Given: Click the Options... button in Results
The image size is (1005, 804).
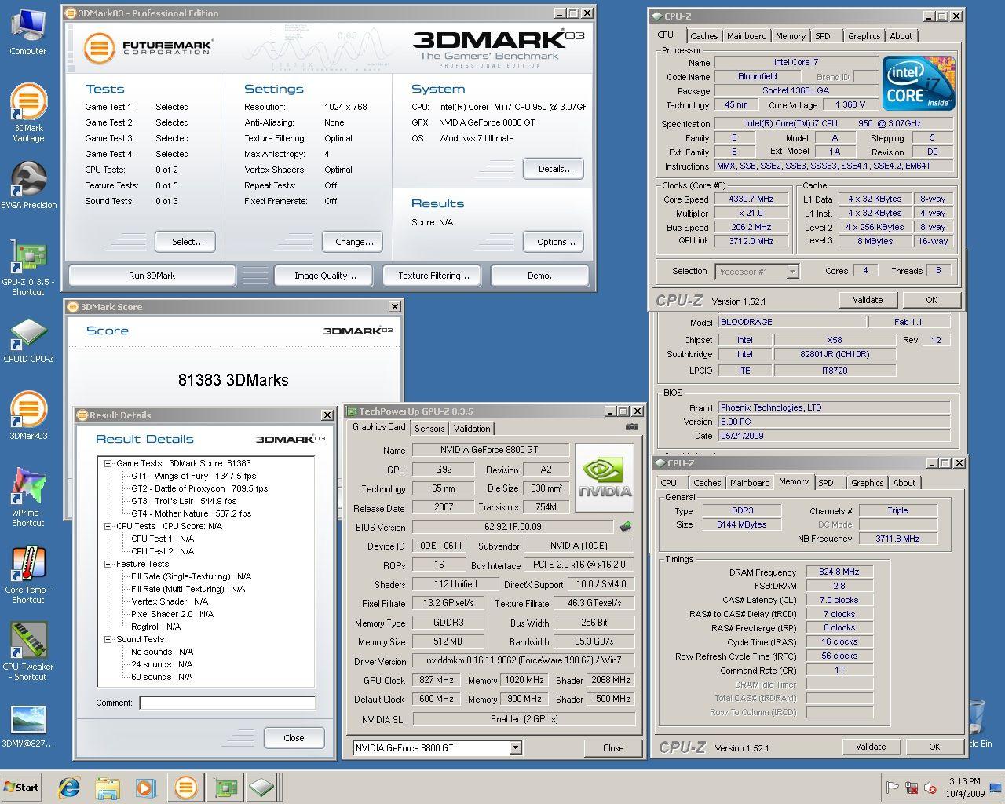Looking at the screenshot, I should pyautogui.click(x=554, y=242).
